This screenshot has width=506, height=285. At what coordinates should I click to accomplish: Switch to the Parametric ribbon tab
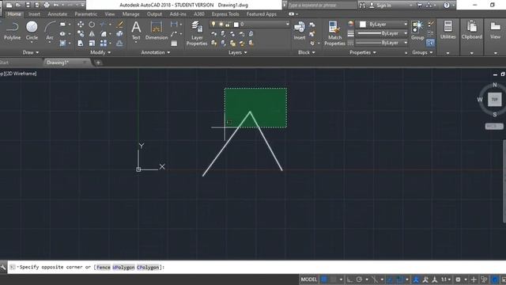[85, 14]
